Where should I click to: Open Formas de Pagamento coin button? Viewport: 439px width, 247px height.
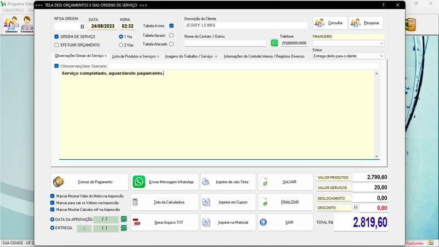coord(89,182)
